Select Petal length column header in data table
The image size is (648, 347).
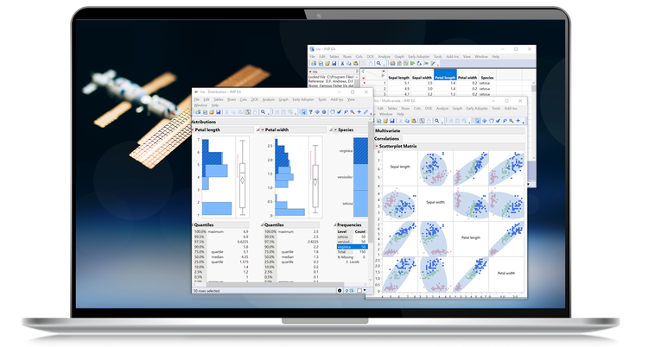[445, 75]
